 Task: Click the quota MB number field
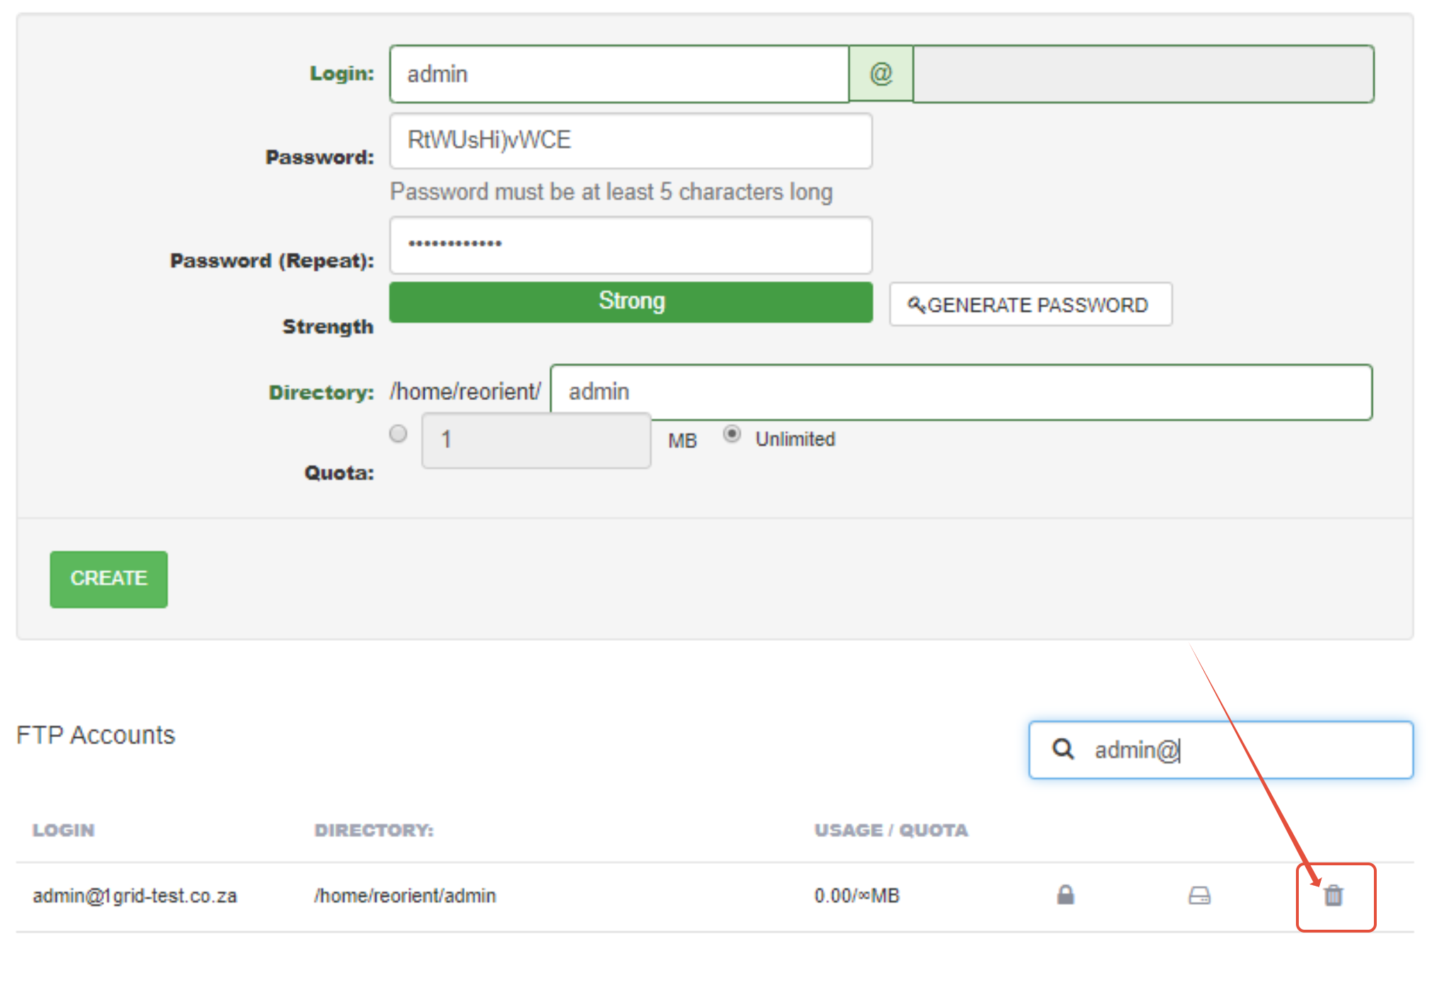pos(536,440)
